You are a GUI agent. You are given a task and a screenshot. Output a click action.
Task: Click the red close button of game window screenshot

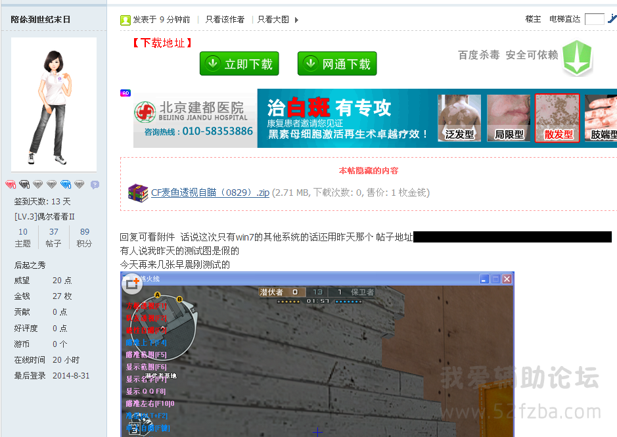coord(507,279)
